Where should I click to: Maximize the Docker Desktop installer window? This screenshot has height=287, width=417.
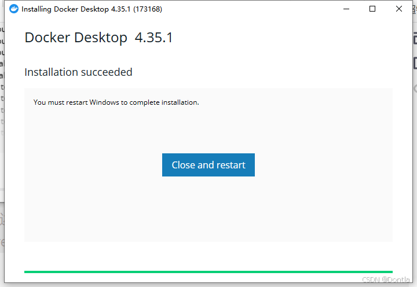click(372, 9)
